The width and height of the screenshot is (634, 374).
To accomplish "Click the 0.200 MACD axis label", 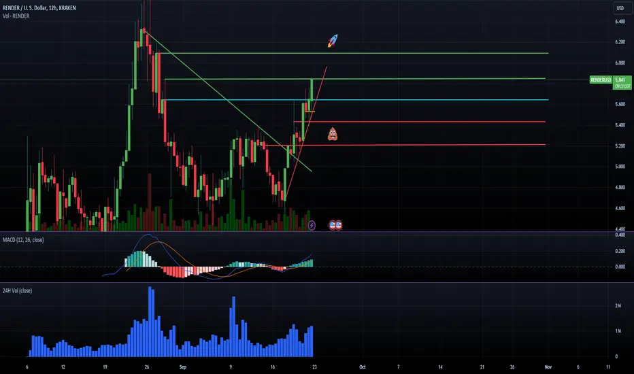I will pyautogui.click(x=620, y=251).
